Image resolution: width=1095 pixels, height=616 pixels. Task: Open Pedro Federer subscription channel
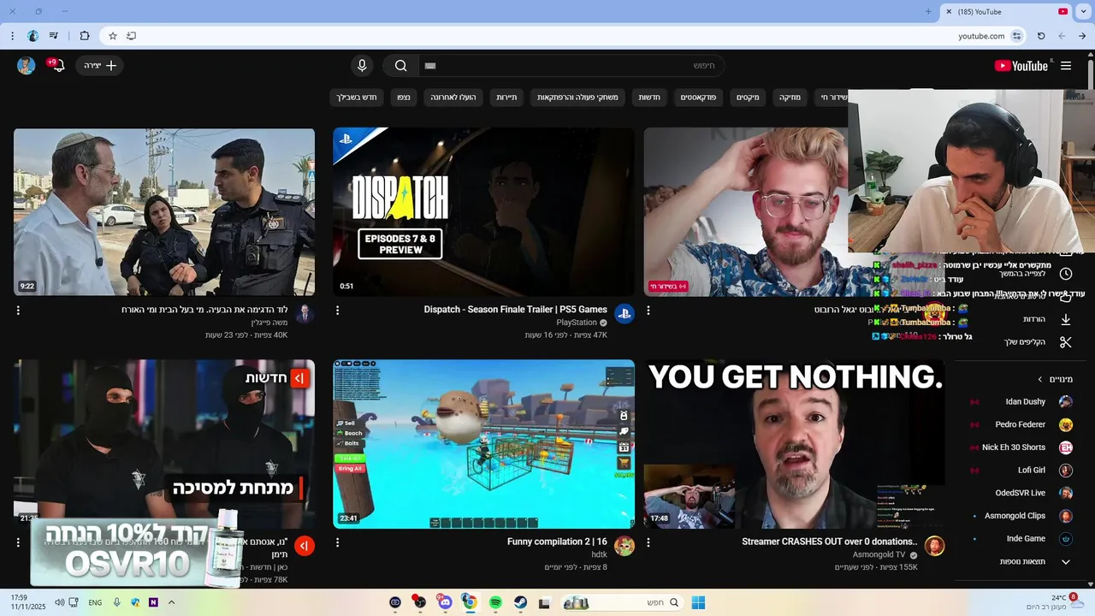[1021, 424]
